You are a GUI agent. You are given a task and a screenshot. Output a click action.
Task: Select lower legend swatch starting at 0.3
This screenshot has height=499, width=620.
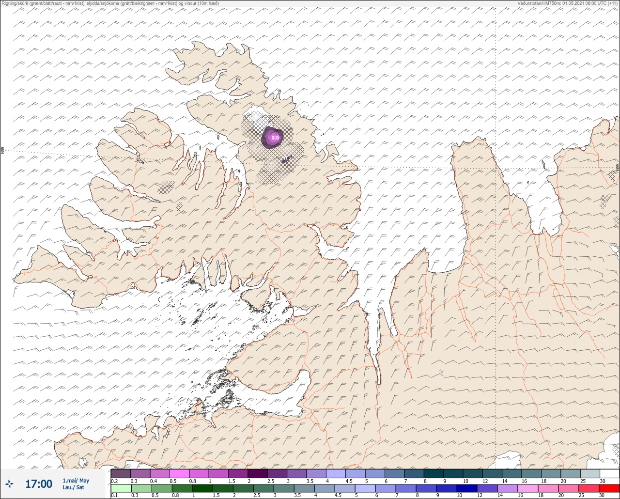(140, 488)
